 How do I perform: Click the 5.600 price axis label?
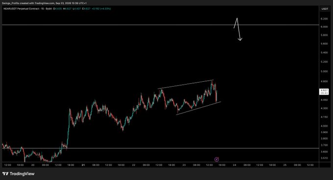pyautogui.click(x=324, y=44)
